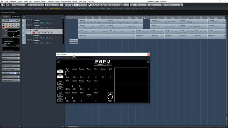Open the Datei menu
This screenshot has width=228, height=128.
[x=6, y=1]
